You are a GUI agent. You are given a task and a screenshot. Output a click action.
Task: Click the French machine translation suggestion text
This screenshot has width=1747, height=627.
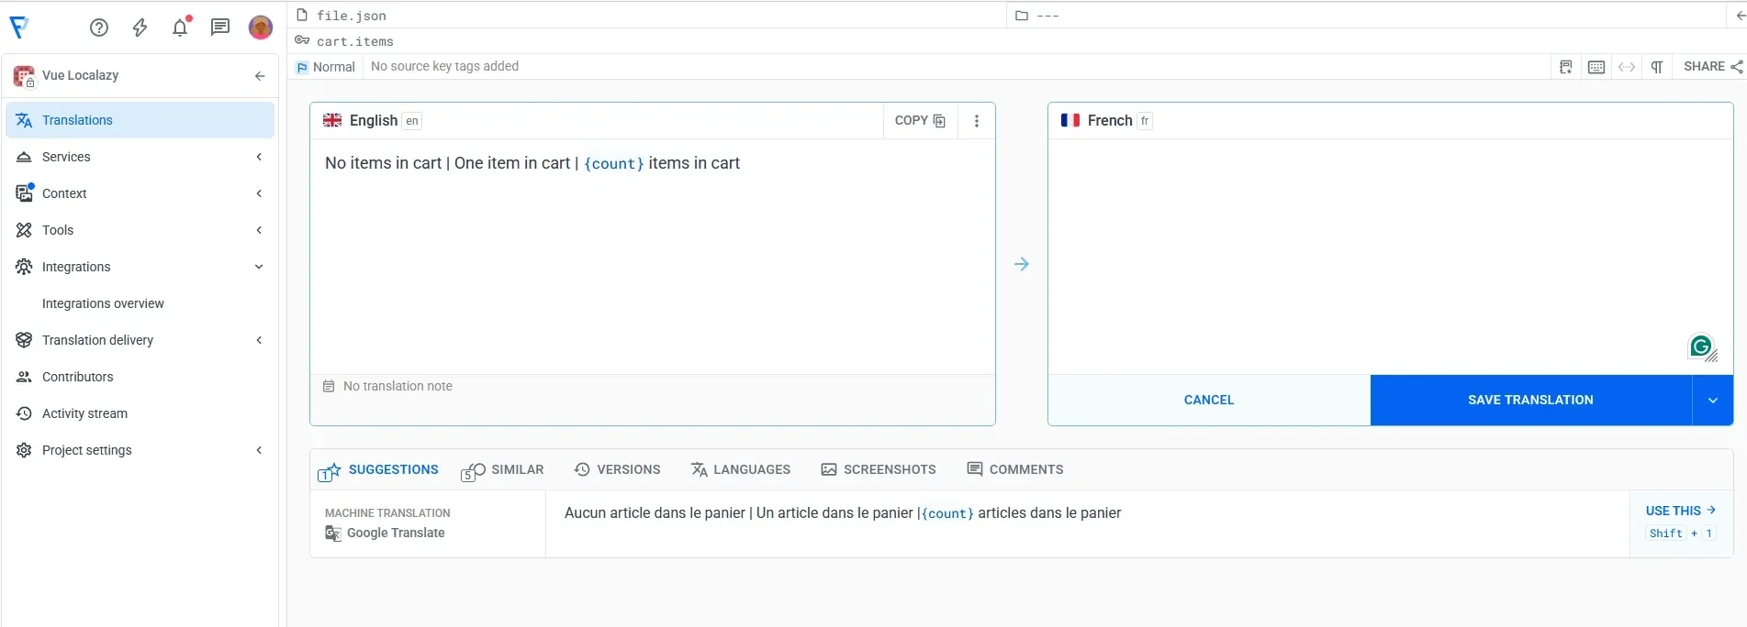pos(843,513)
